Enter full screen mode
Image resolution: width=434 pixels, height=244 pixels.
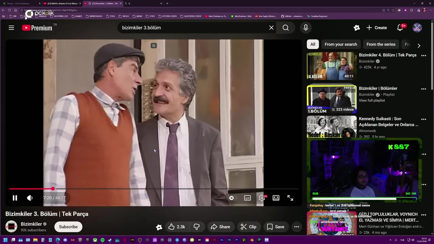click(290, 198)
